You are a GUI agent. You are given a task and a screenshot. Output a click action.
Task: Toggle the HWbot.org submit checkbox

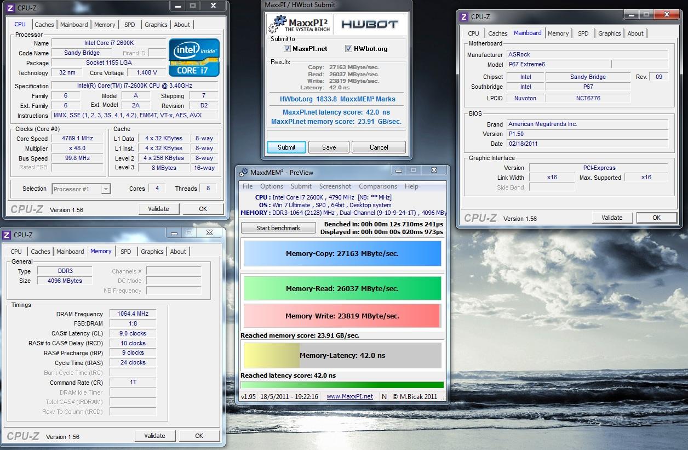348,49
